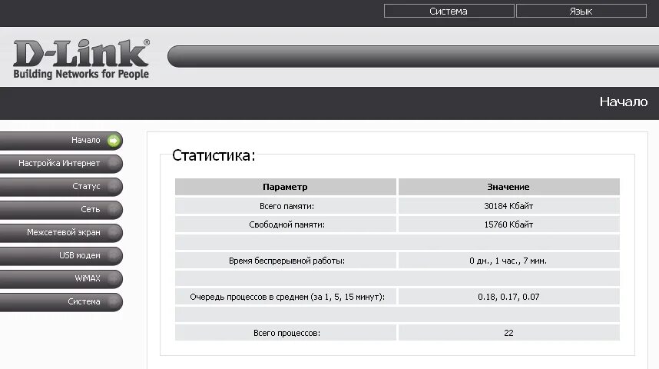Select the uptime value 0 дн., 1 час., 7 мин.
The image size is (659, 369).
tap(509, 261)
